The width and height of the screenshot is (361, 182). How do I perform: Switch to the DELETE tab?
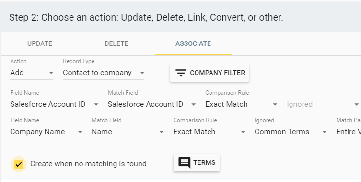116,43
